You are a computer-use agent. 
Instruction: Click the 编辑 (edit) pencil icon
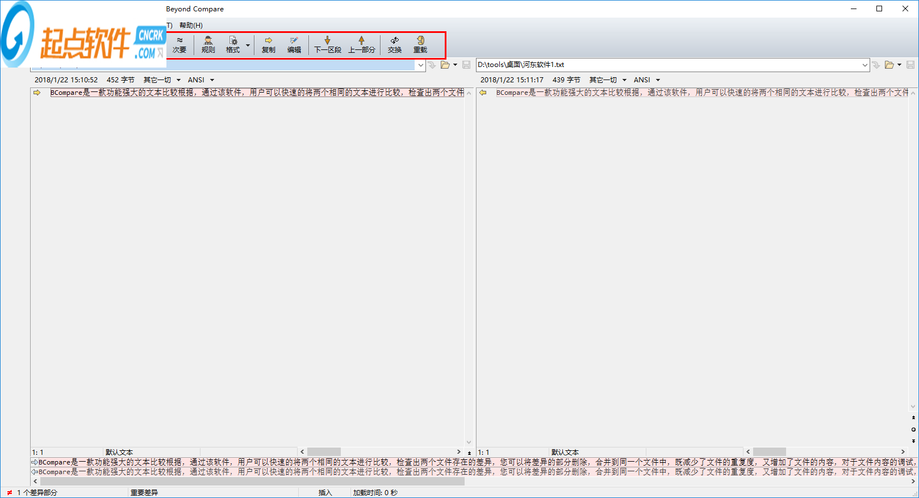point(294,45)
